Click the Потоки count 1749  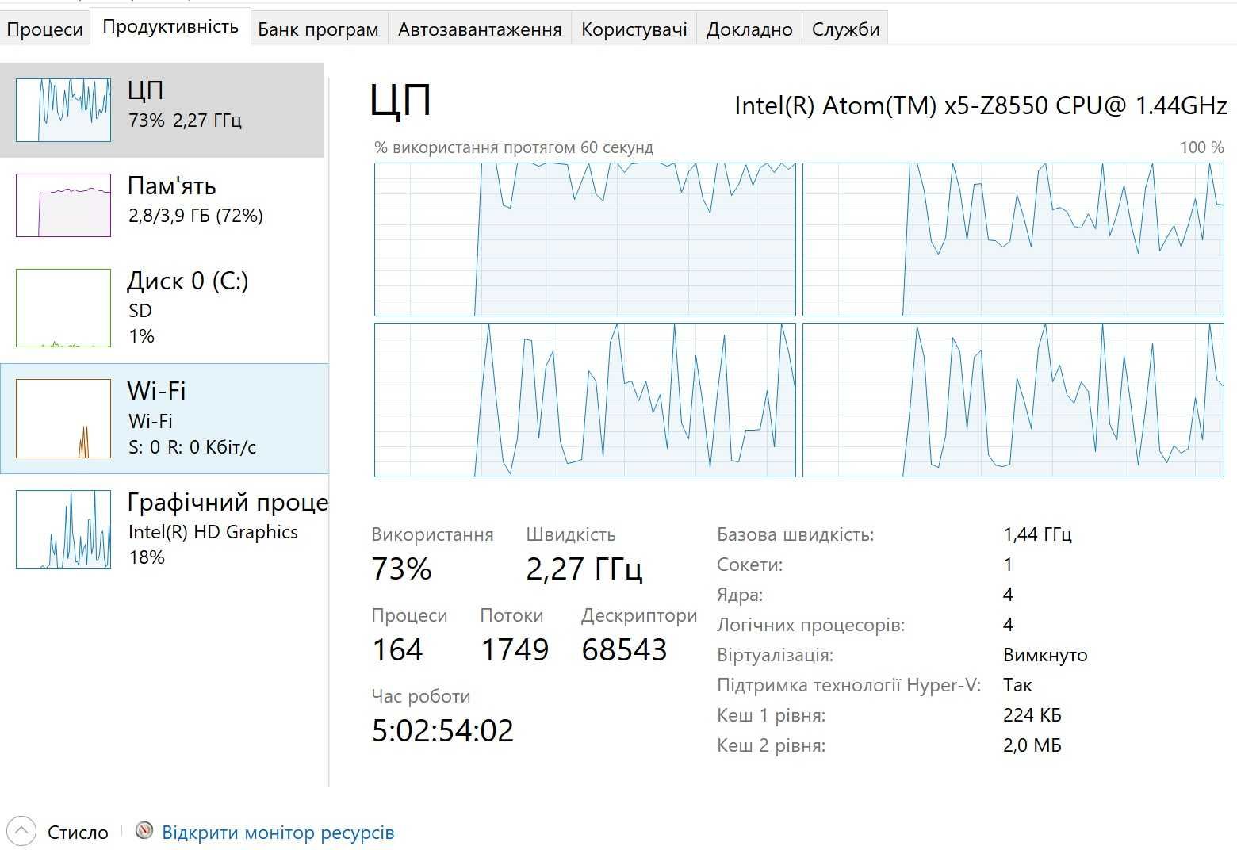(515, 649)
